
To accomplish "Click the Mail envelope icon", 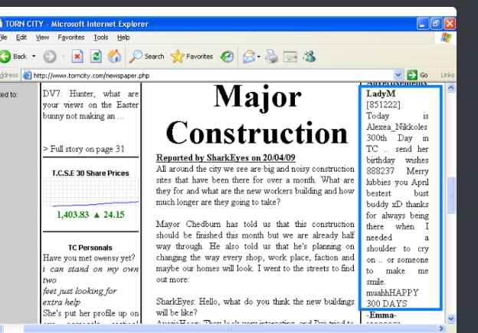I will coord(249,56).
